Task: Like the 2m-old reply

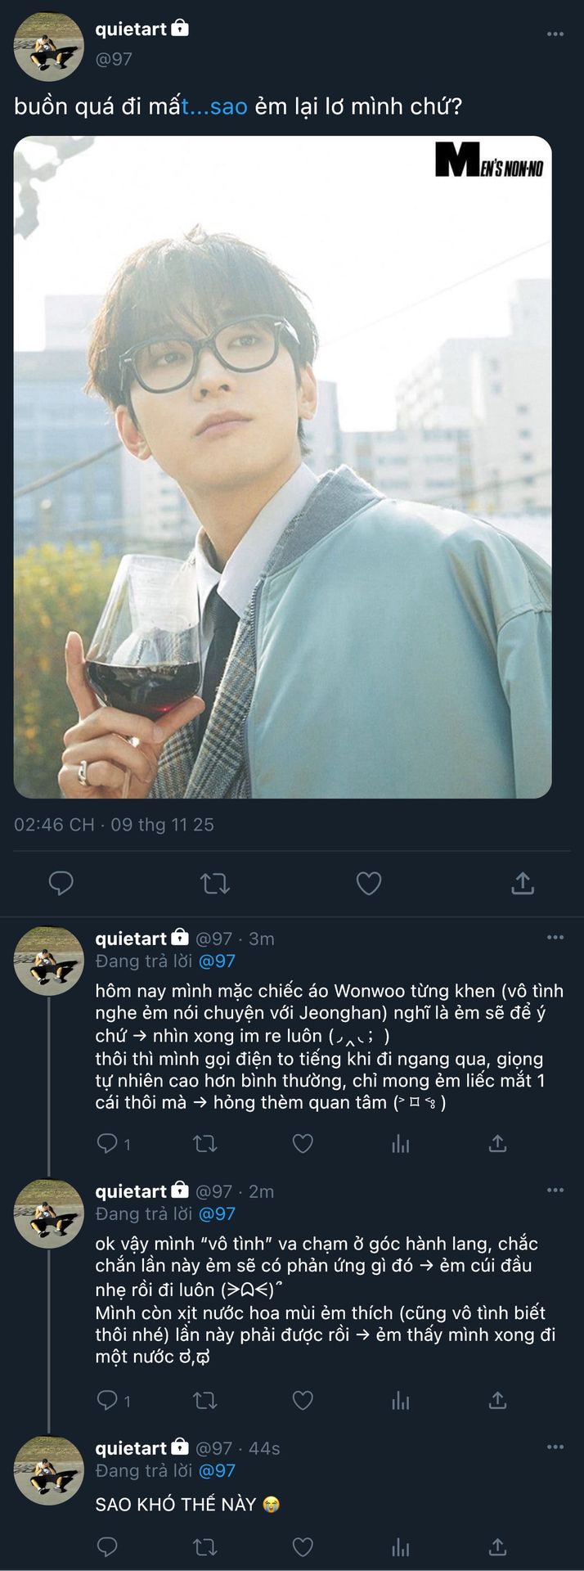Action: [x=303, y=1401]
